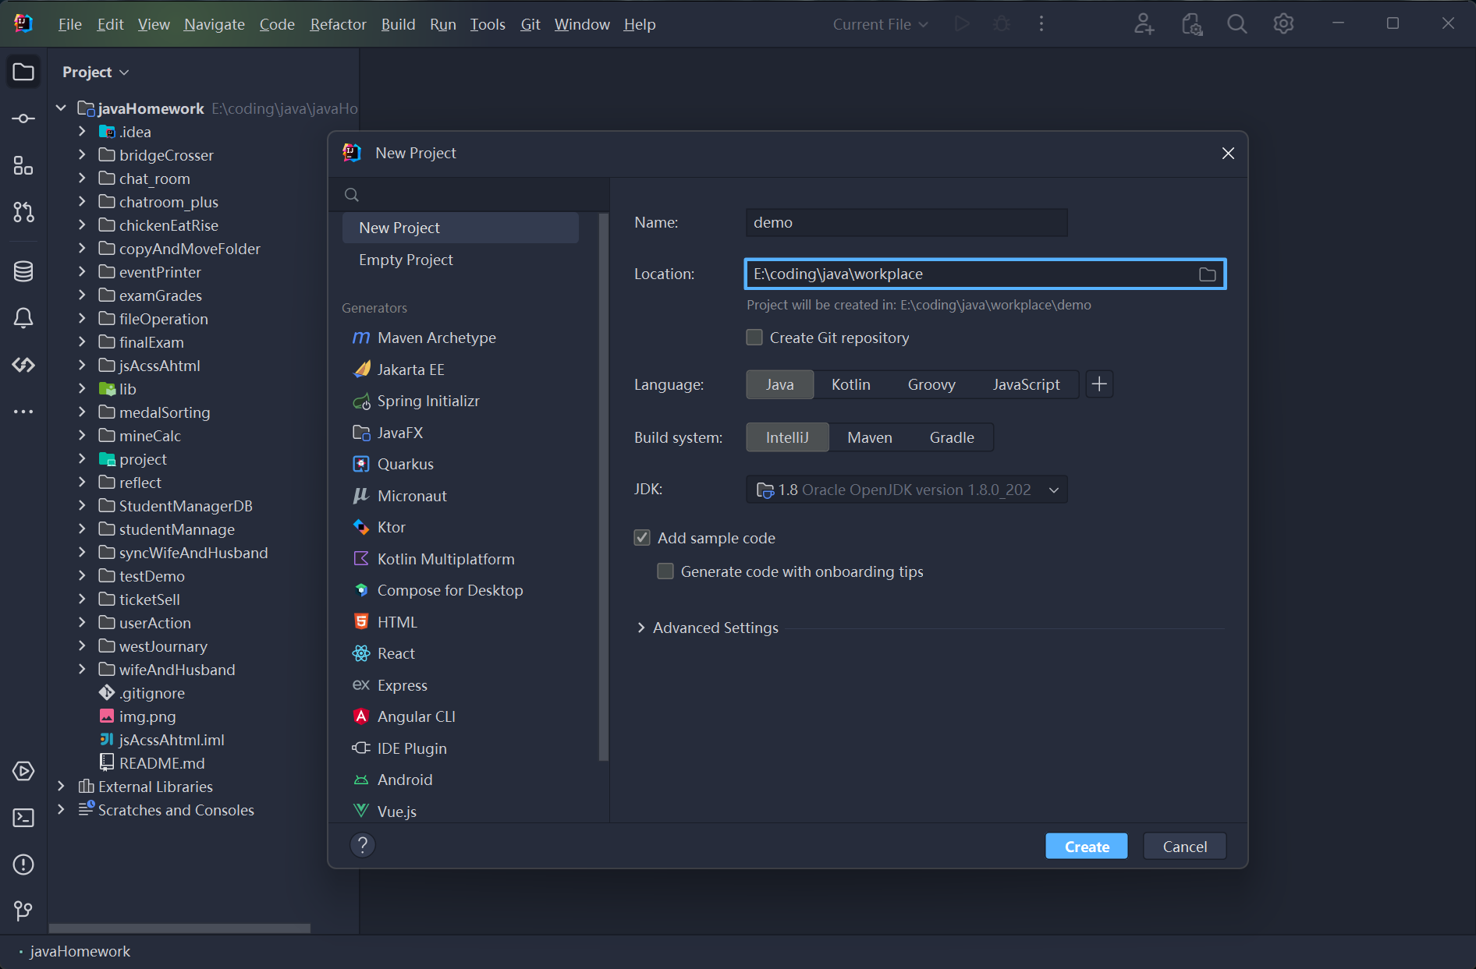Click the Debug bug icon

coord(1002,24)
